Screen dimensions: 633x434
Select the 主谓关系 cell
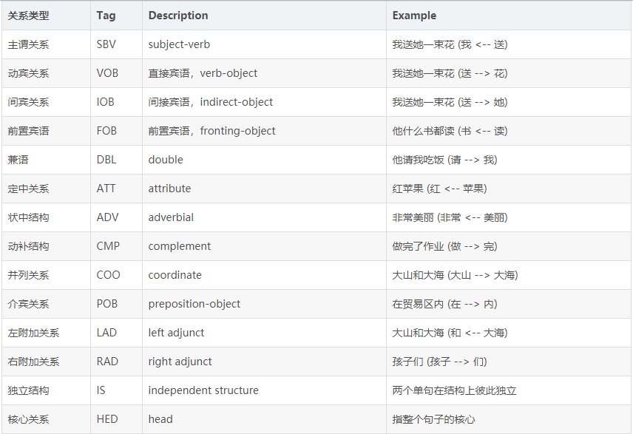[28, 44]
